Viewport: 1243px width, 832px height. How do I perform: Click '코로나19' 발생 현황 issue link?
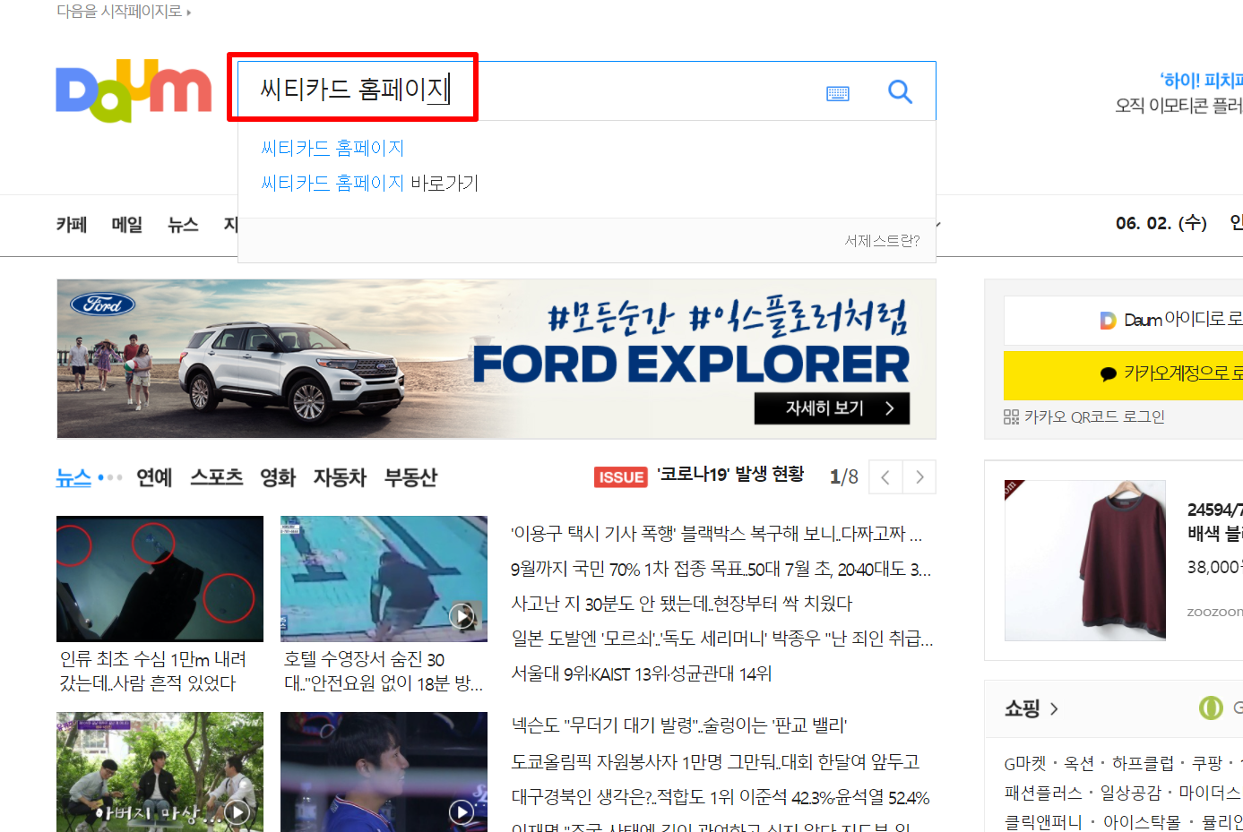pos(730,475)
